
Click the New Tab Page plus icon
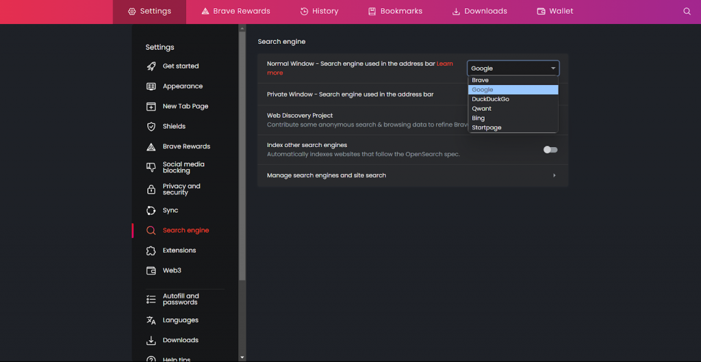151,106
